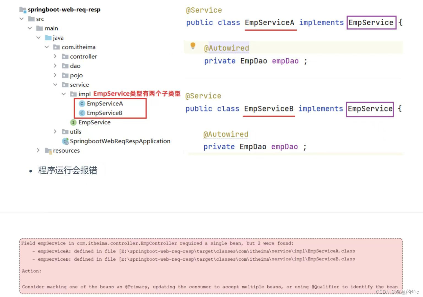The height and width of the screenshot is (297, 423).
Task: Collapse the java folder chevron
Action: click(38, 37)
